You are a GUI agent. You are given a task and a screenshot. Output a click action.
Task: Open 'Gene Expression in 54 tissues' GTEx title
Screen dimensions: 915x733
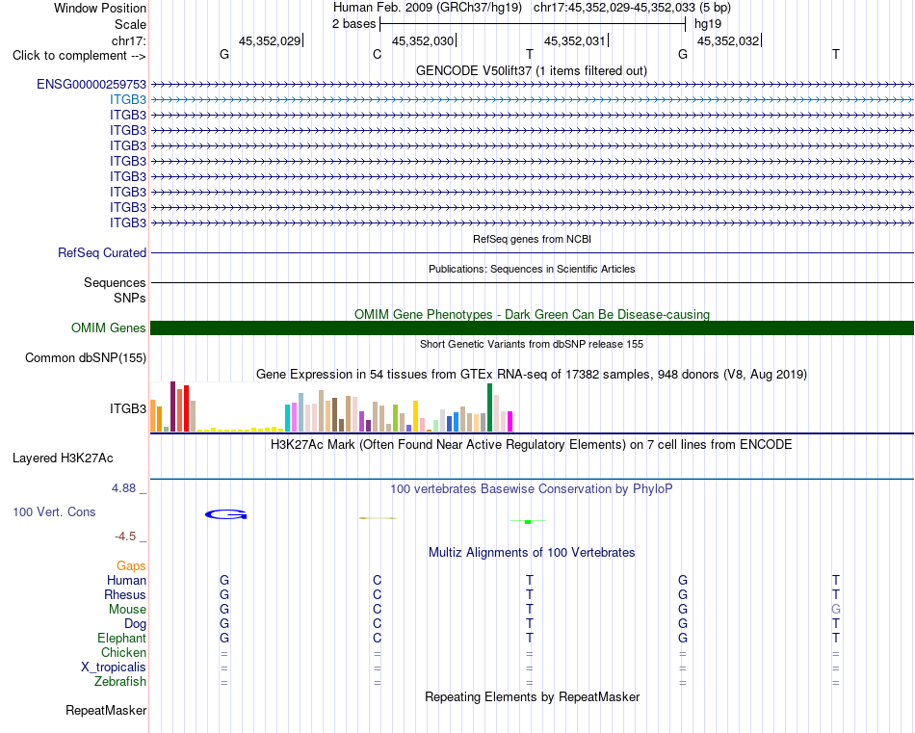[x=532, y=374]
